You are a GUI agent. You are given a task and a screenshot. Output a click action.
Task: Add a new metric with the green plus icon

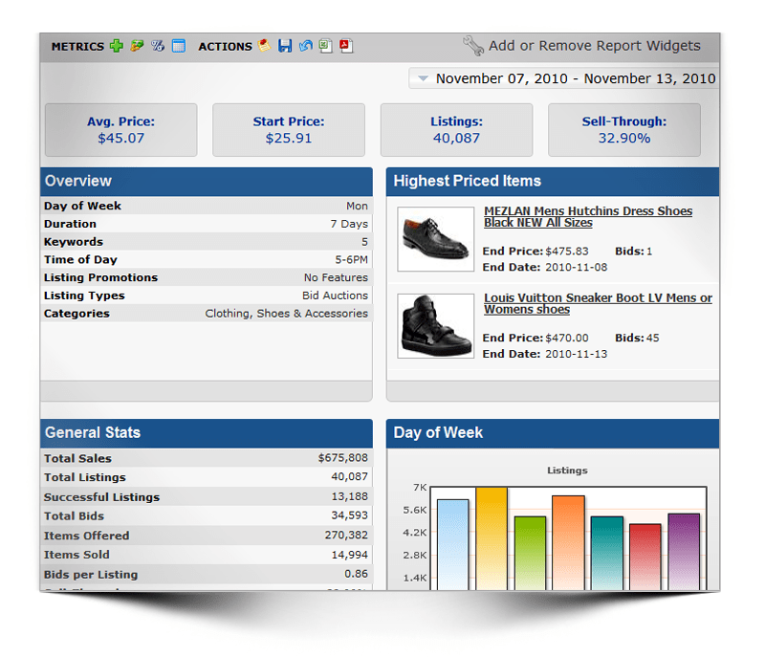(116, 46)
